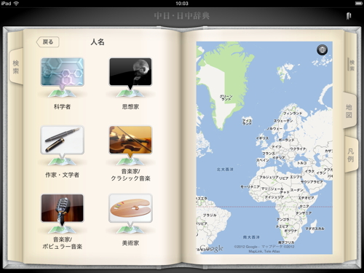The height and width of the screenshot is (273, 364).
Task: Open the 音楽家/ポピュラー音楽 microphone thumbnail
Action: (x=63, y=208)
